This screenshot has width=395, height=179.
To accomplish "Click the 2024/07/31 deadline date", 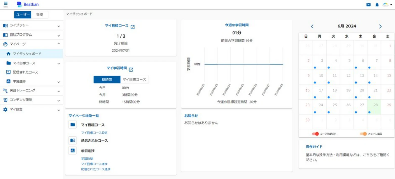I will (x=121, y=50).
